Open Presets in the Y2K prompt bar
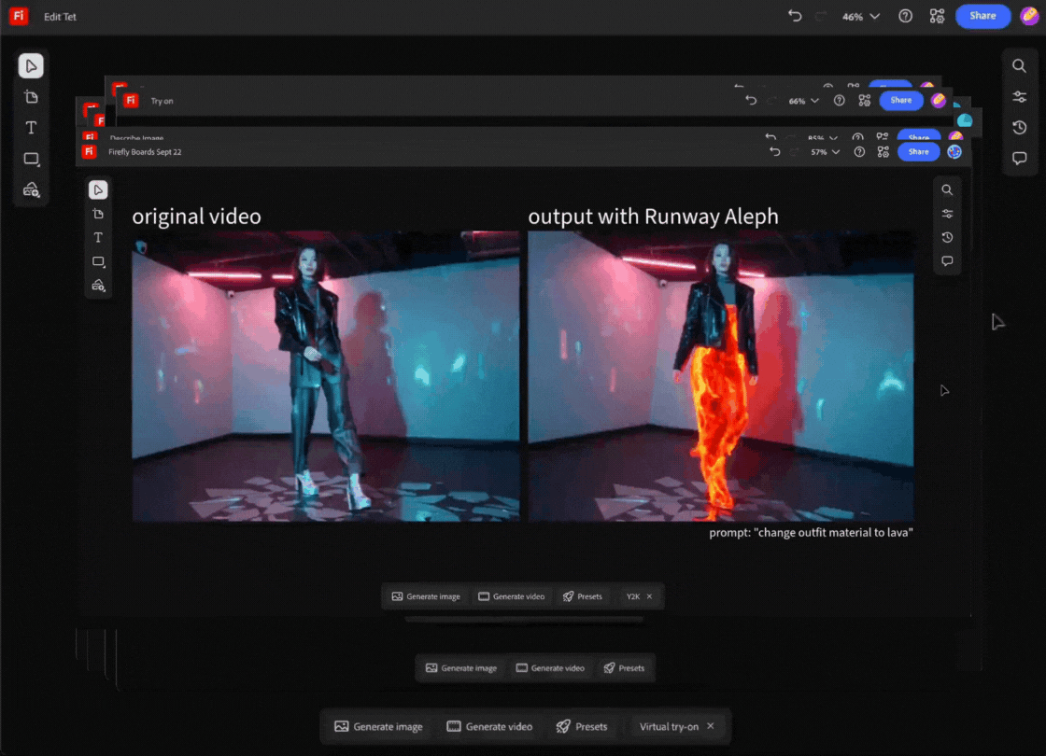The image size is (1046, 756). (583, 596)
